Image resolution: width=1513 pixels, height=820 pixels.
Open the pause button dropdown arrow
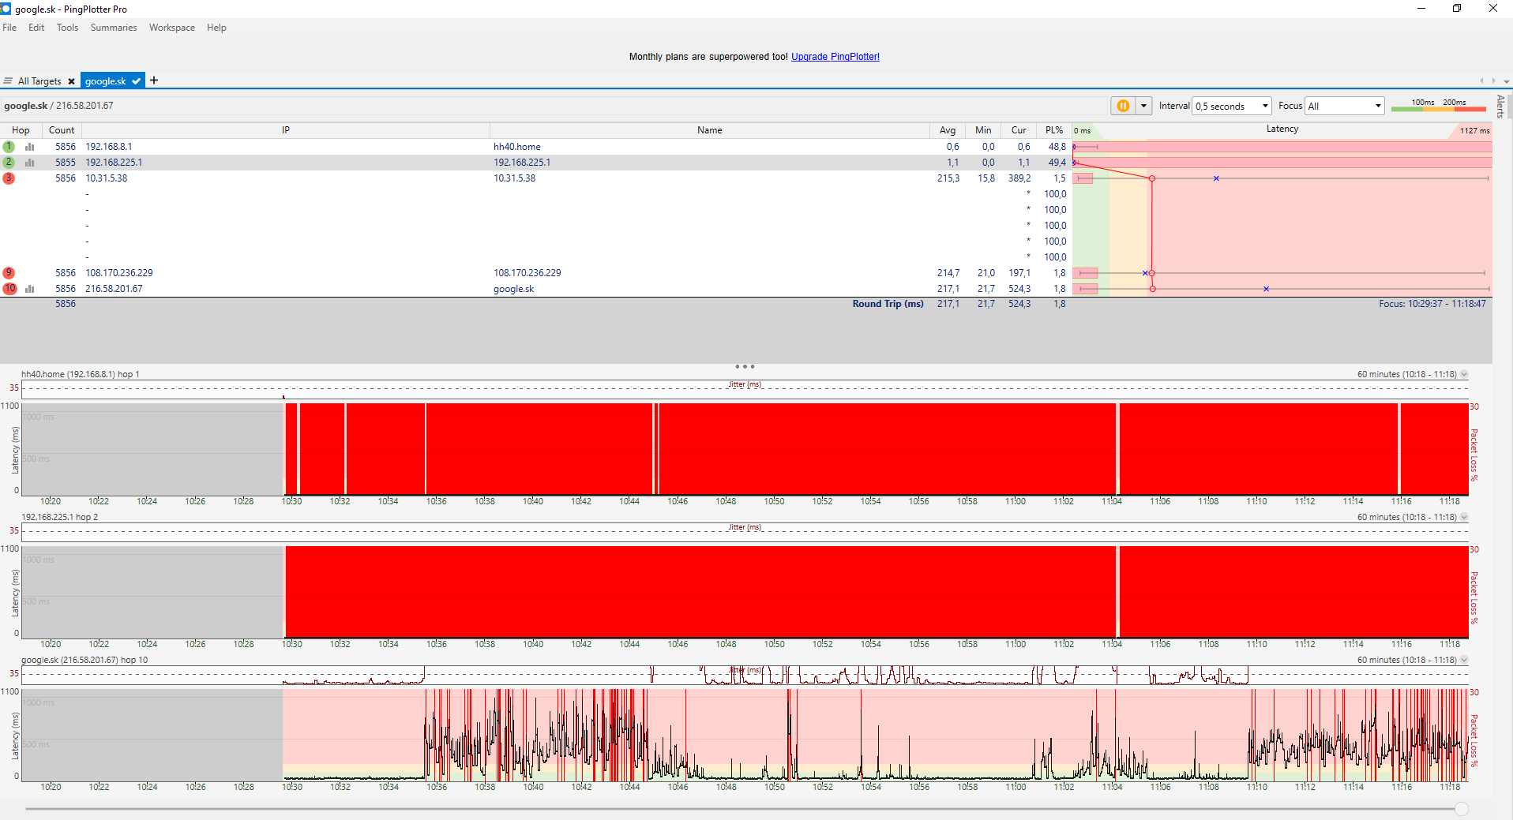click(1143, 106)
